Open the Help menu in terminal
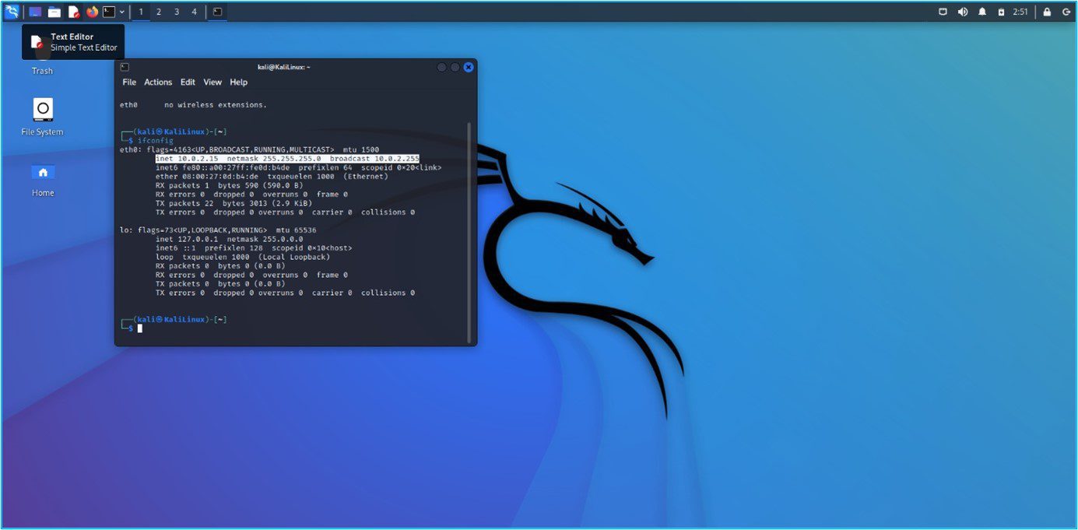Viewport: 1078px width, 530px height. [x=239, y=82]
